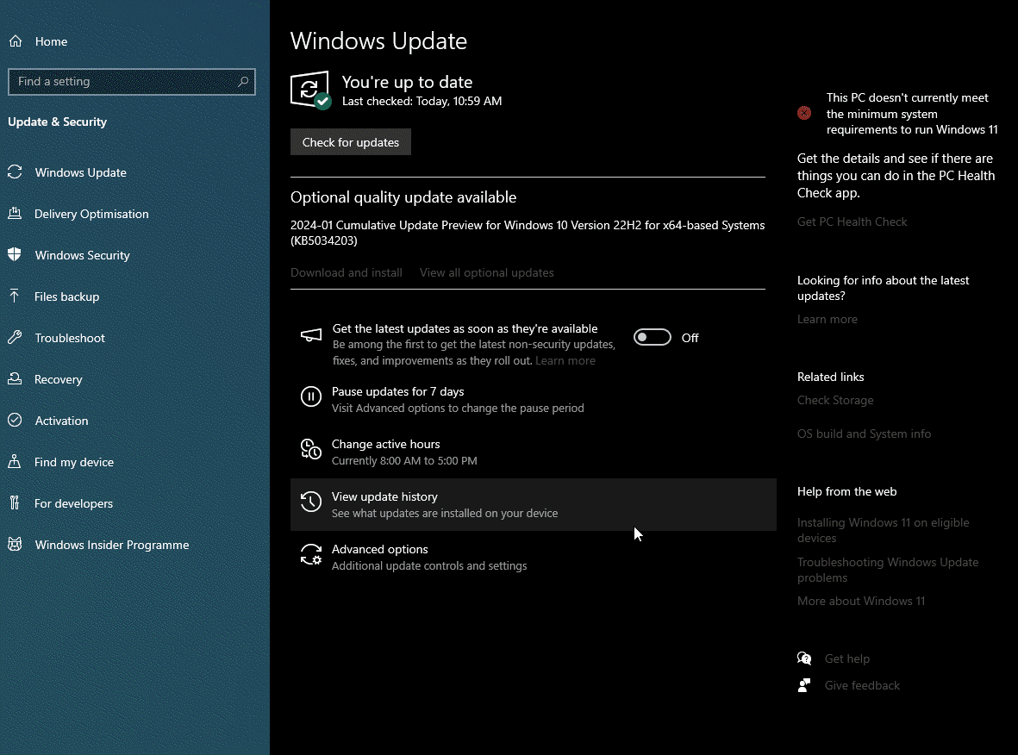Screen dimensions: 1018x755
Task: Open Check Storage related link
Action: [835, 400]
